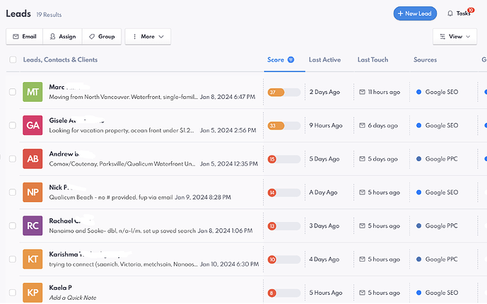
Task: Click the email icon beside 5 days ago
Action: coord(362,159)
